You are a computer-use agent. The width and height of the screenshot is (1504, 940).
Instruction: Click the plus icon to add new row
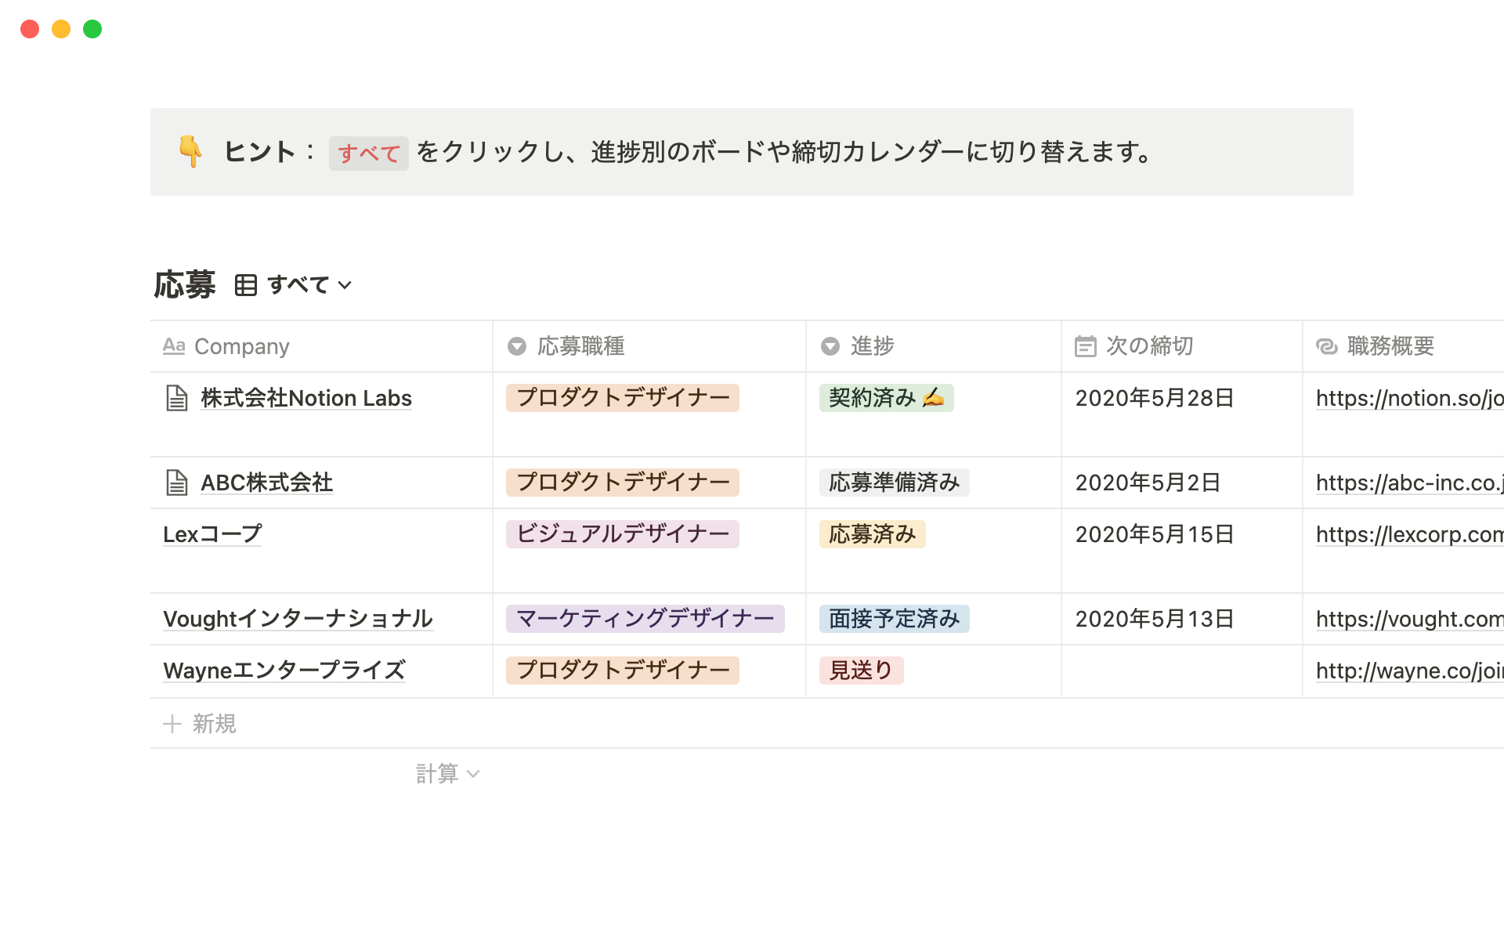pos(172,724)
